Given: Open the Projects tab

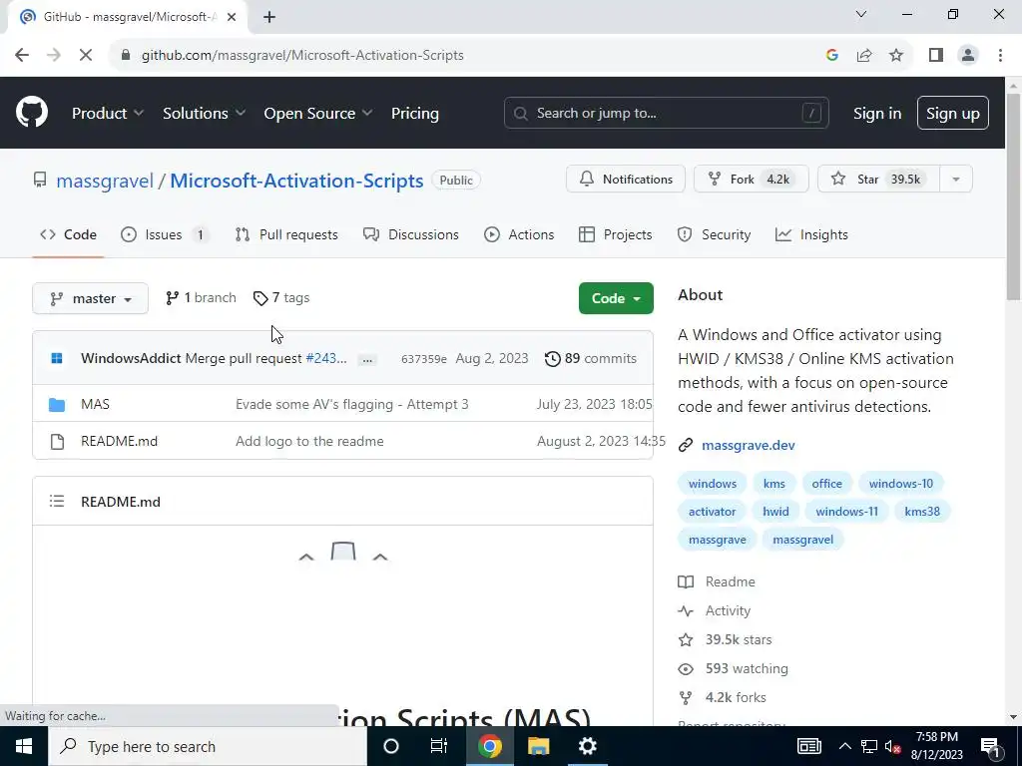Looking at the screenshot, I should (615, 234).
